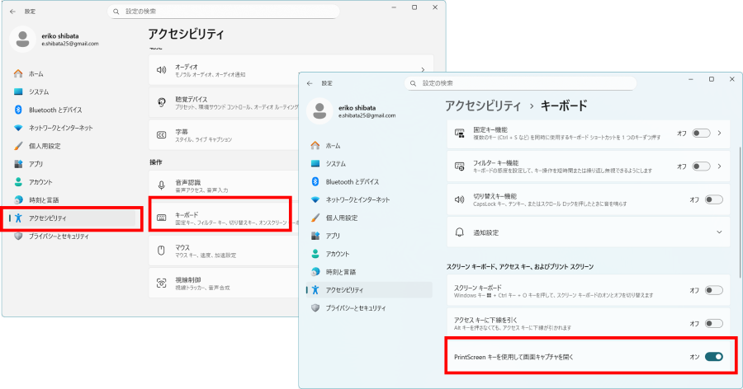
Task: Click Bluetooth icon in rear window sidebar
Action: click(x=18, y=110)
